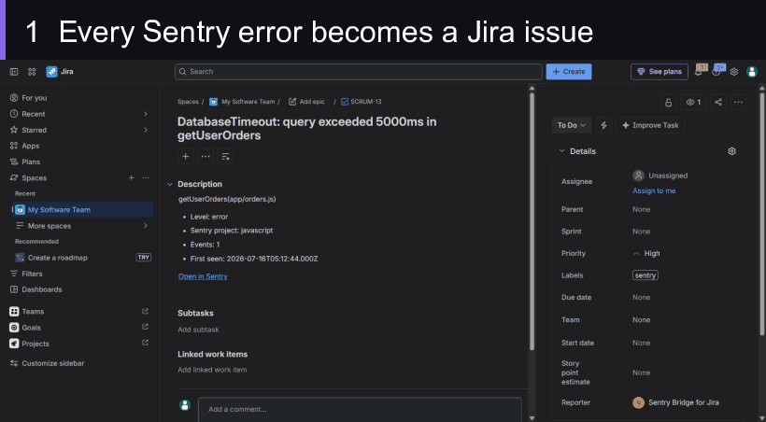Screen dimensions: 766x422
Task: Expand the Starred menu chevron
Action: pyautogui.click(x=145, y=130)
